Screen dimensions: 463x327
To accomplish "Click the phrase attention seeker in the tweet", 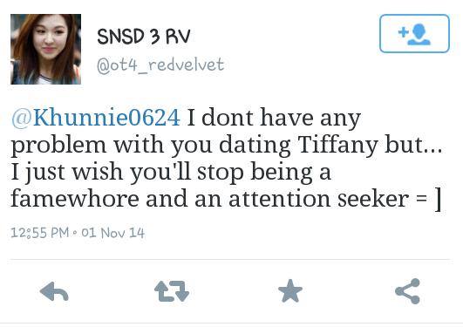I will (x=319, y=199).
